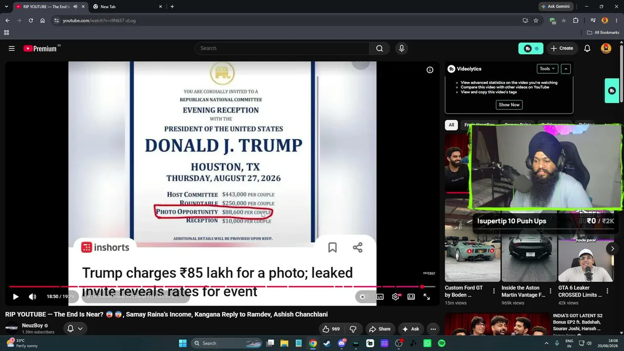Open WhatsApp from the taskbar

pyautogui.click(x=428, y=343)
